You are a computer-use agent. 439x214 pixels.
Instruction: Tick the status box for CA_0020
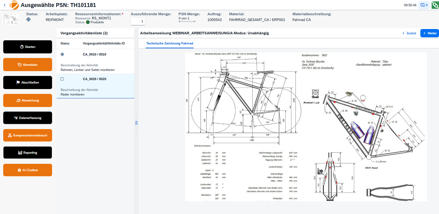pyautogui.click(x=62, y=79)
